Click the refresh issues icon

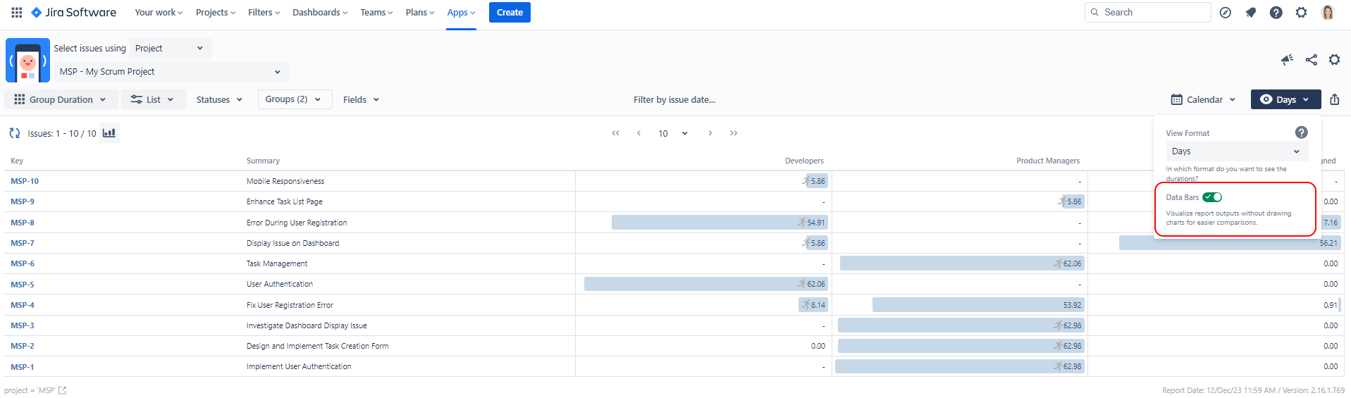tap(14, 133)
